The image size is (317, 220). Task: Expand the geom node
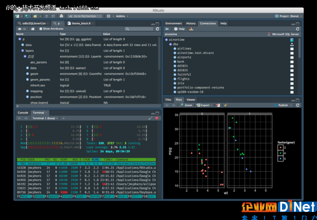tap(27, 74)
